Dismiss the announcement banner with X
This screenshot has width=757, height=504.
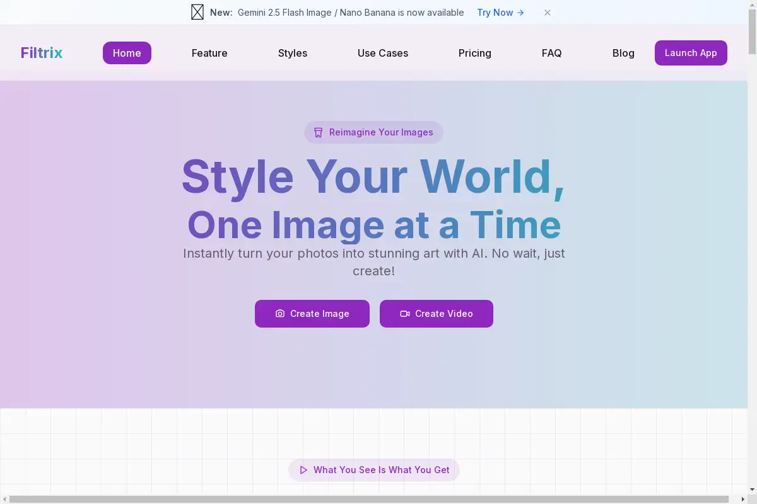(x=548, y=13)
